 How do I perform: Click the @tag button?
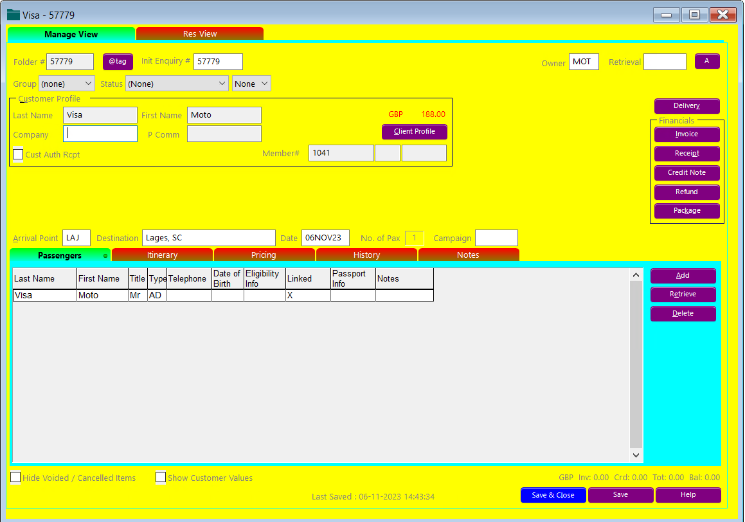(x=118, y=61)
